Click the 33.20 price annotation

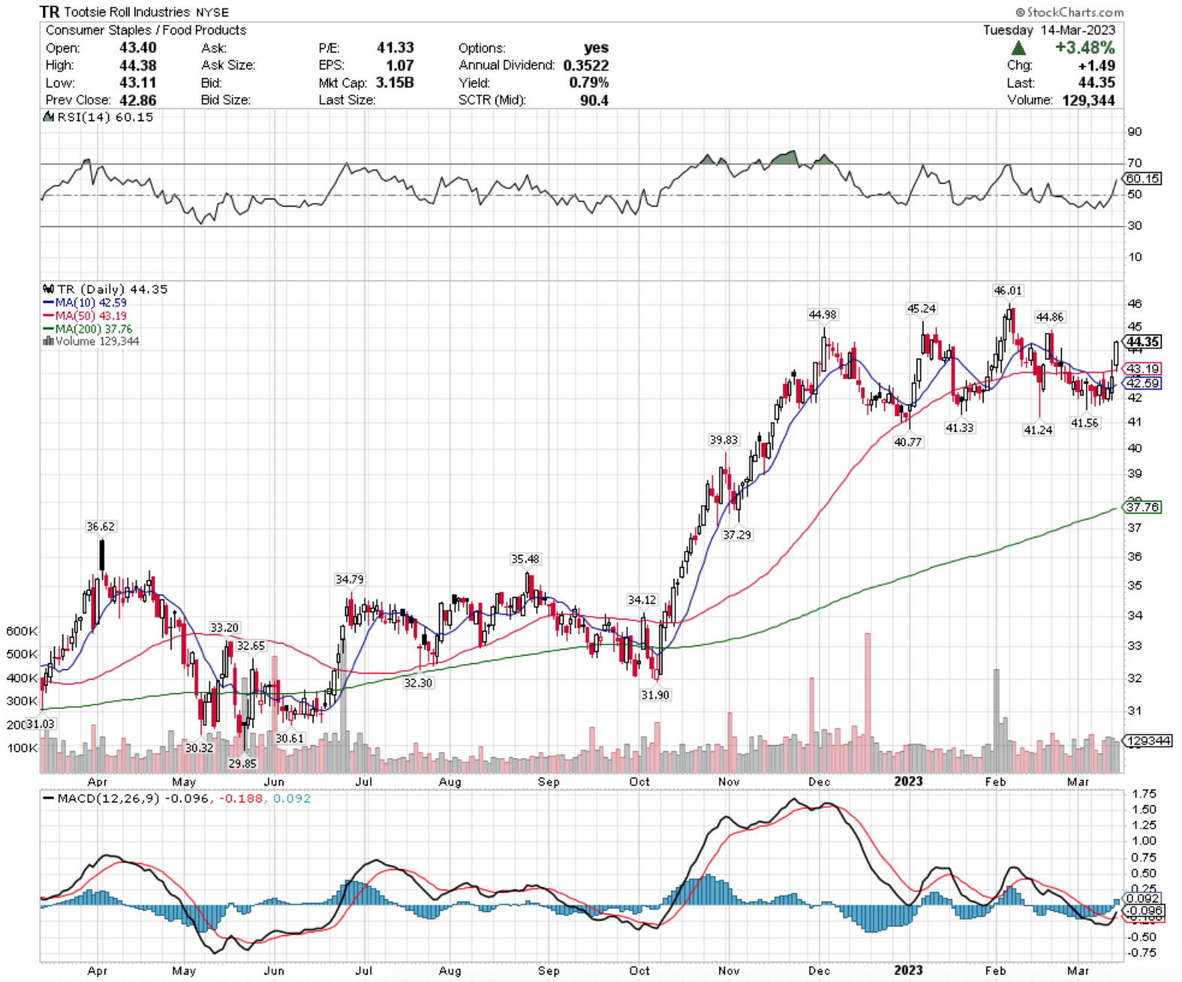pos(224,628)
